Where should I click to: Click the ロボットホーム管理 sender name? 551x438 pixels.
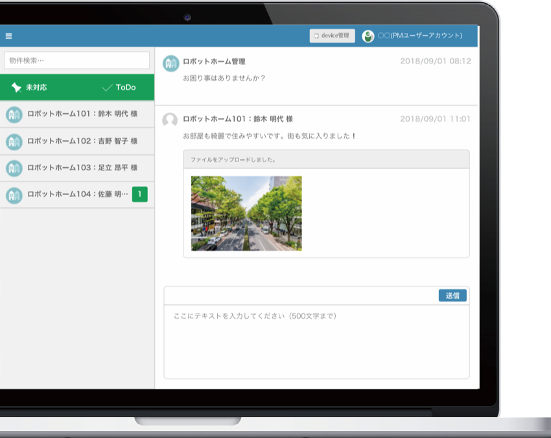point(214,62)
